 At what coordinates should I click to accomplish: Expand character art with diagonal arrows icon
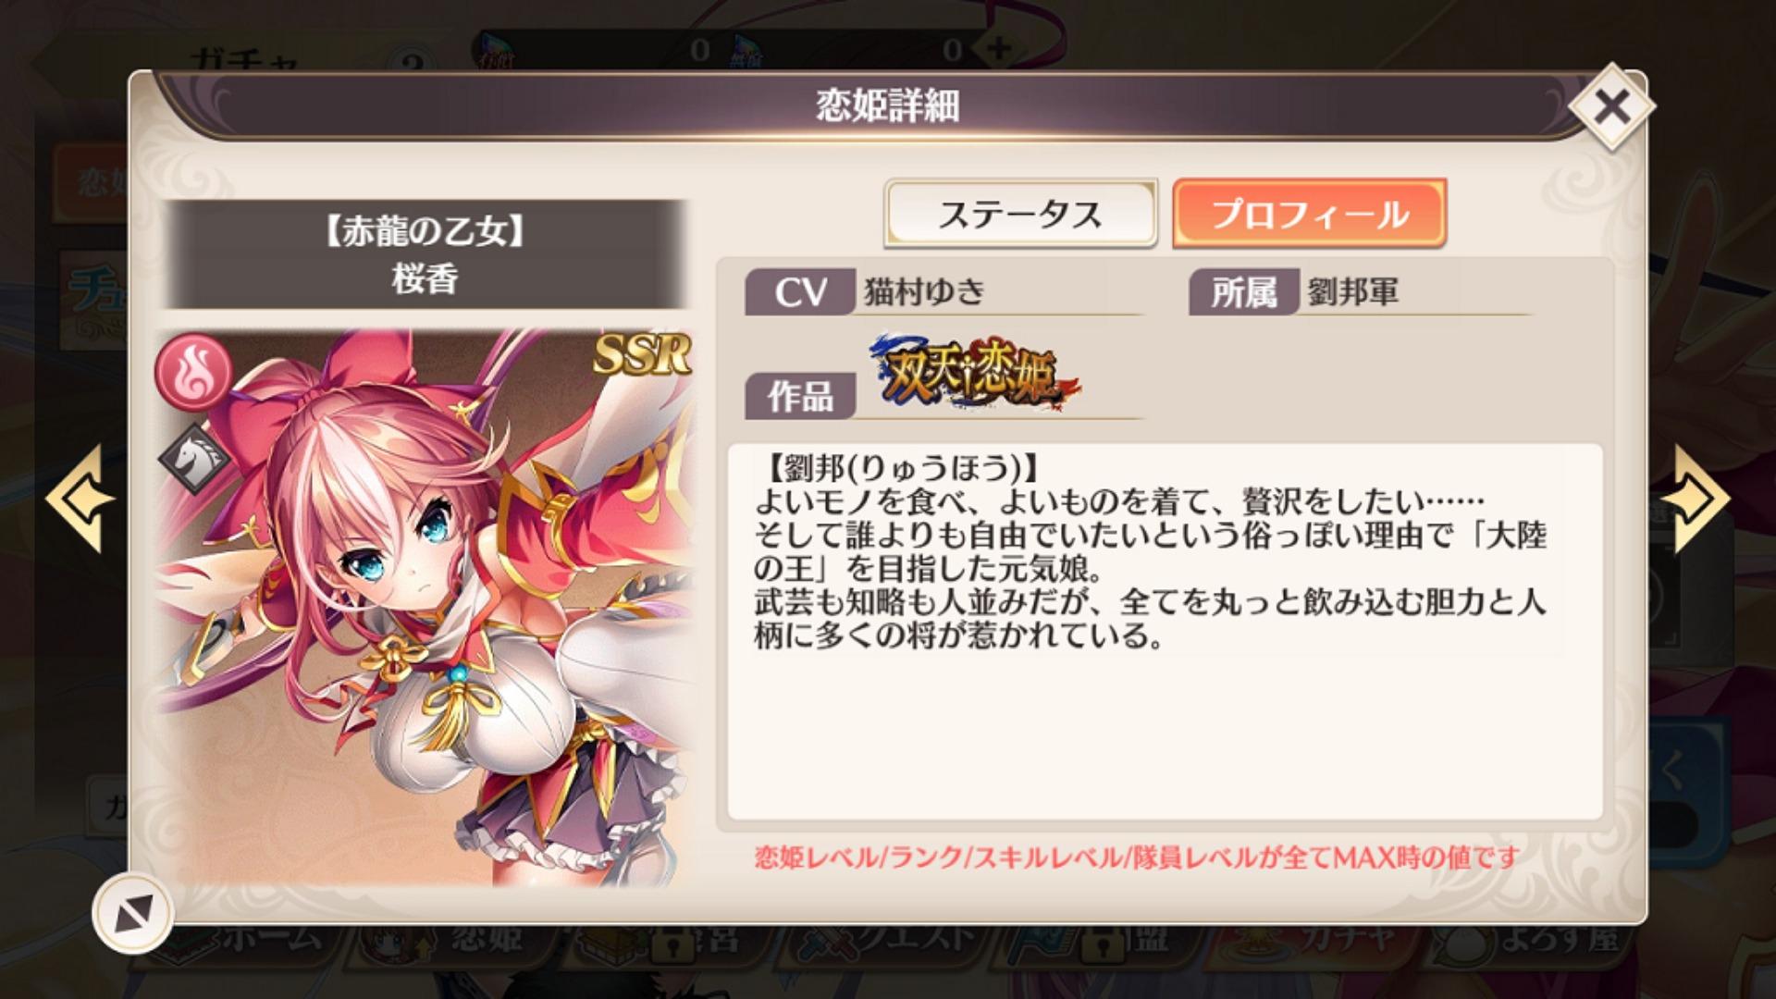(x=133, y=913)
